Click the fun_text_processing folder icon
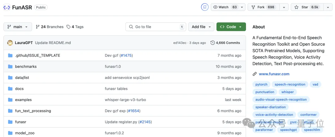 pos(10,111)
